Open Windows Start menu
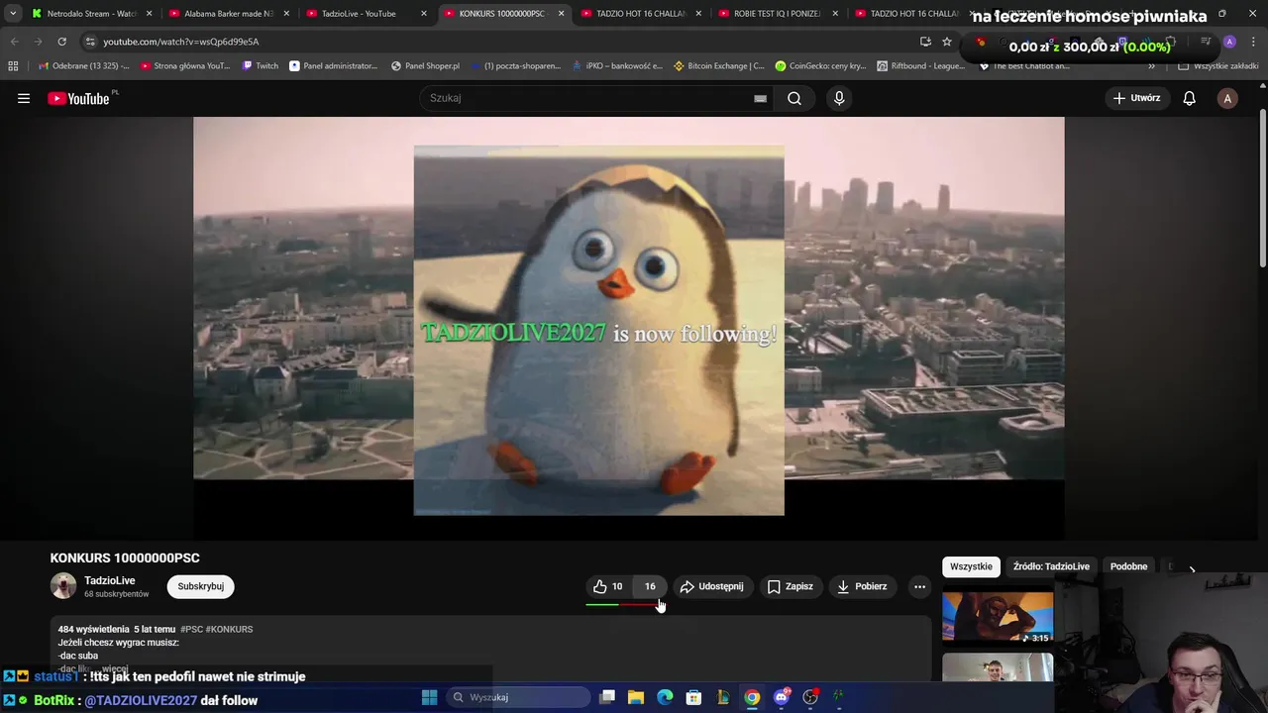Image resolution: width=1268 pixels, height=713 pixels. pyautogui.click(x=429, y=697)
